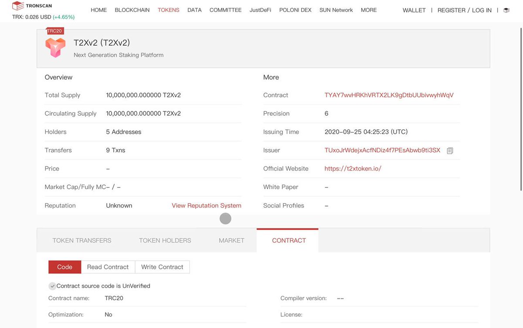Open the contract address TYAY7wvHRKhVRTX2LK9gDtbUUbivwyhWqV

click(x=389, y=95)
